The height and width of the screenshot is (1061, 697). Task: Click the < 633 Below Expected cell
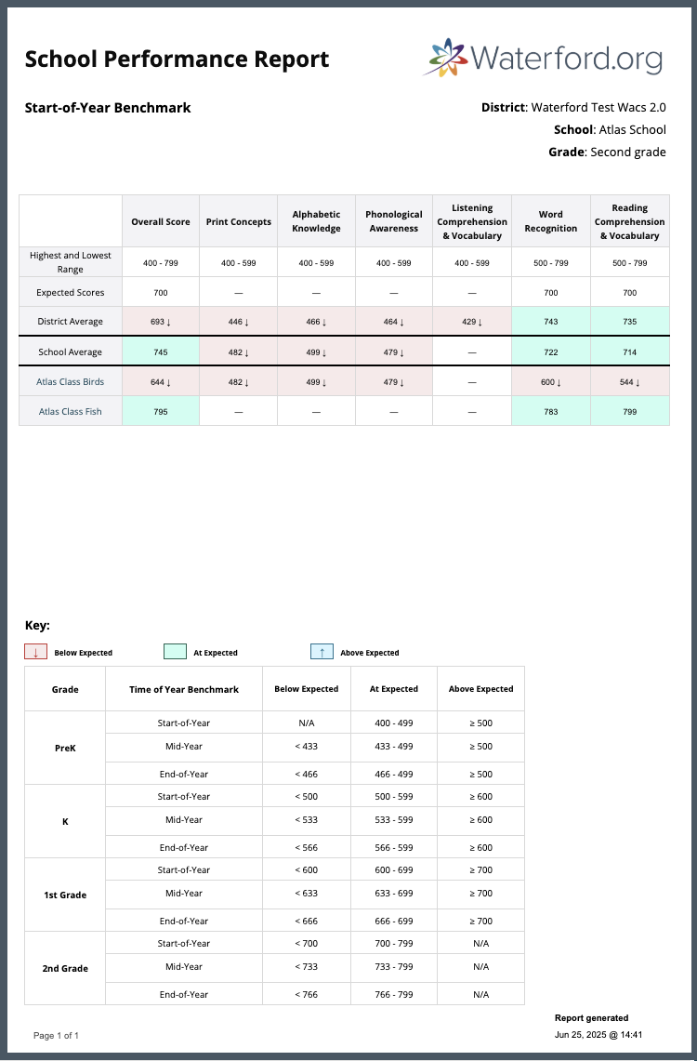[307, 894]
